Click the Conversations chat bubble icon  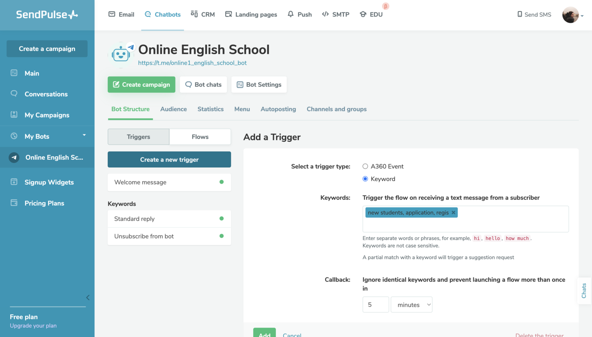(14, 94)
